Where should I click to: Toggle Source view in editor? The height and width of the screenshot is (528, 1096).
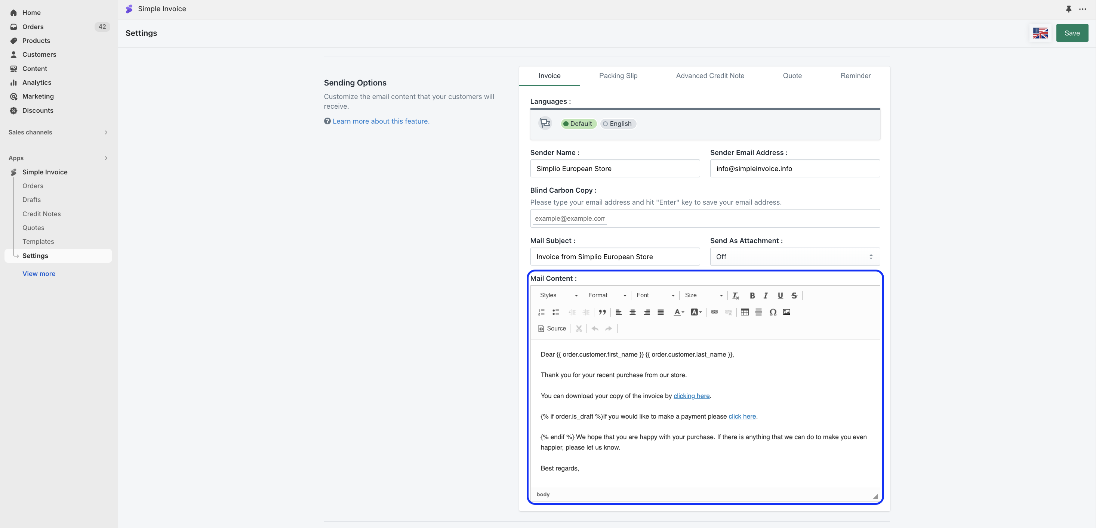pos(552,329)
